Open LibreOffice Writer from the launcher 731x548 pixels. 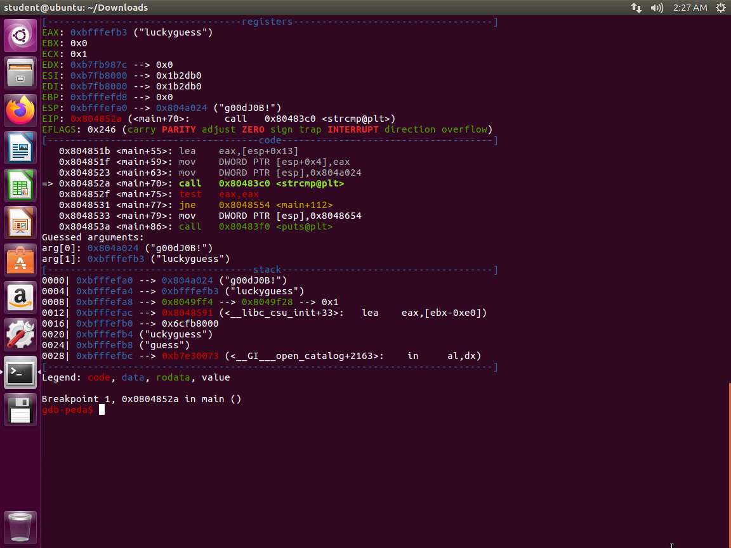coord(20,149)
